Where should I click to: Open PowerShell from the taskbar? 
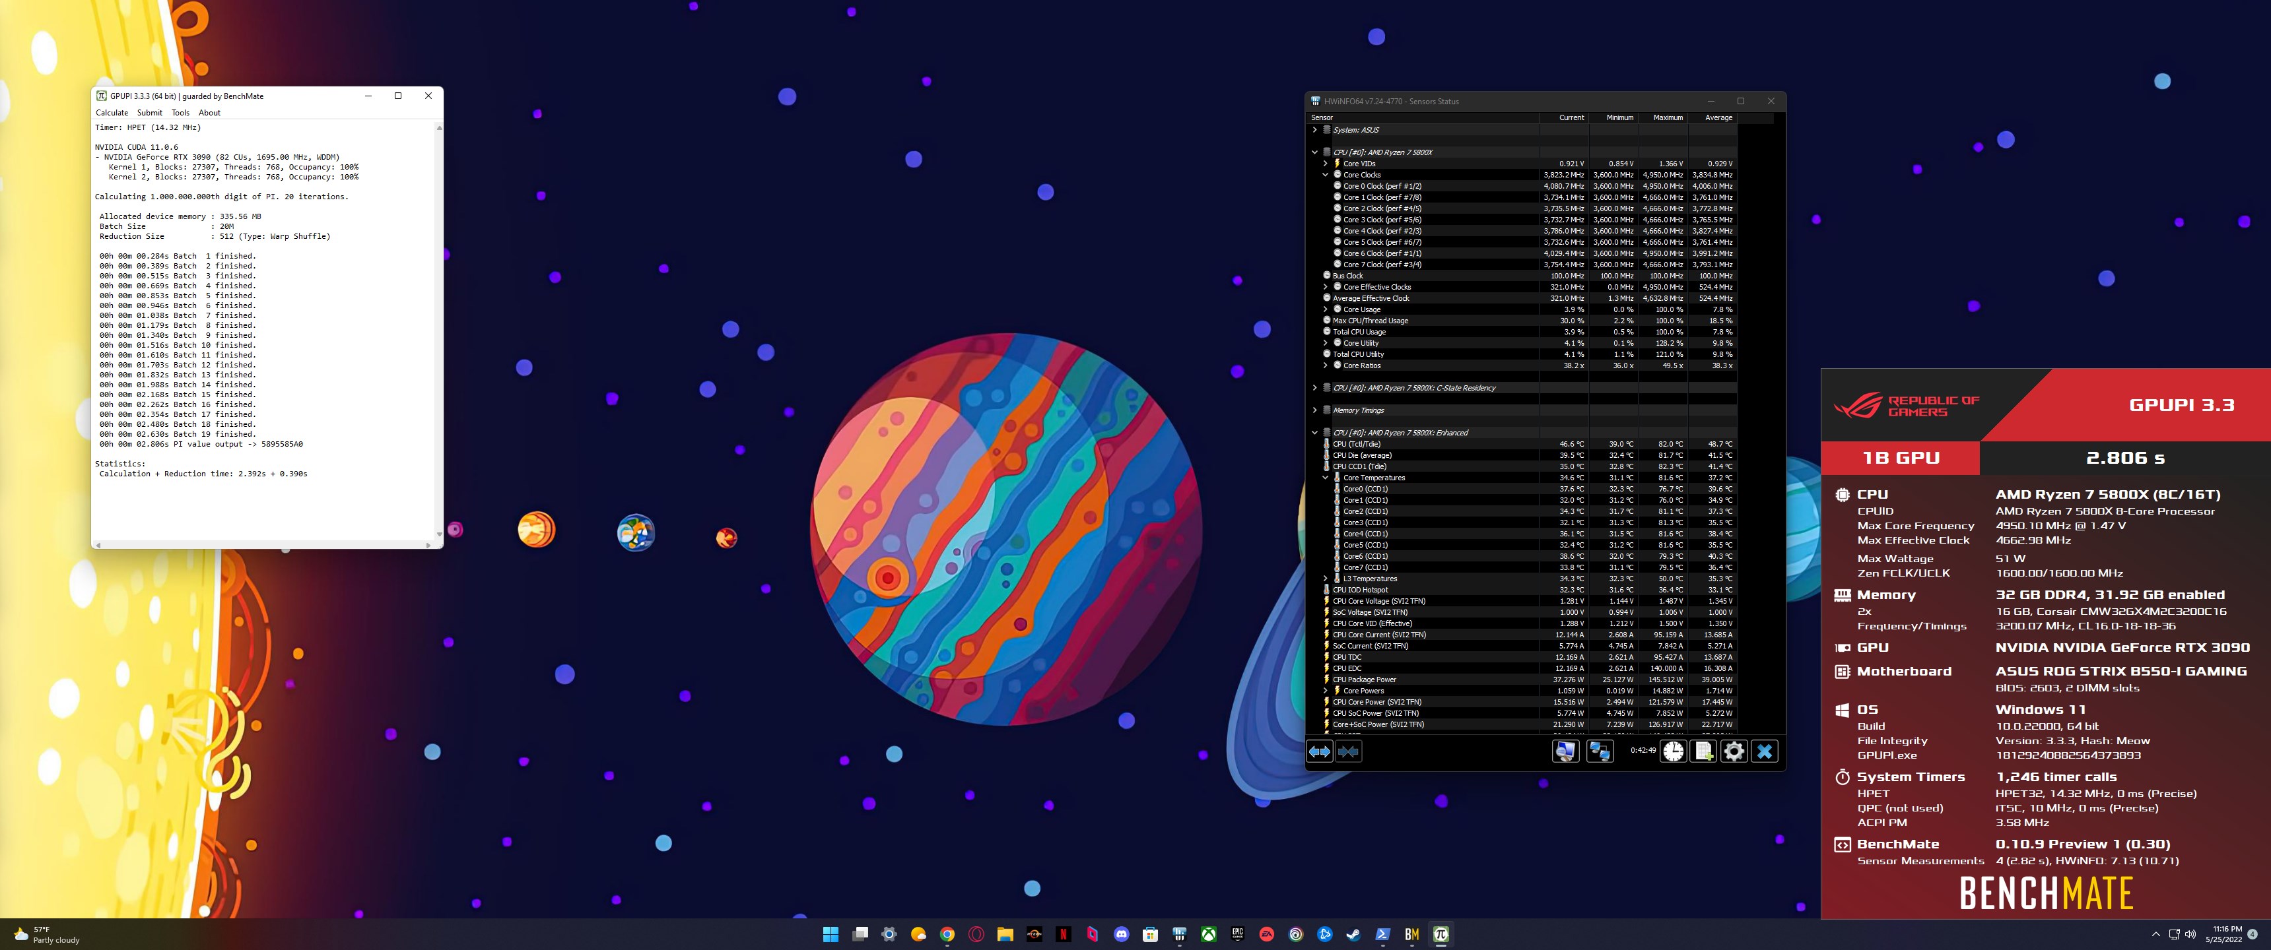1382,934
